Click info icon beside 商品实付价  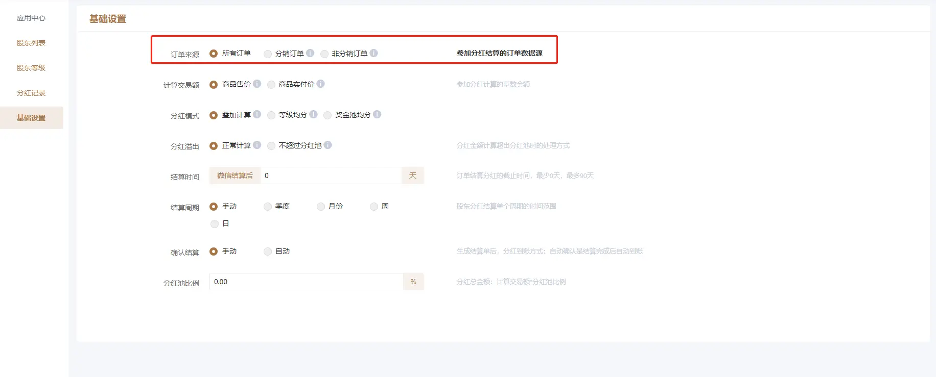321,84
